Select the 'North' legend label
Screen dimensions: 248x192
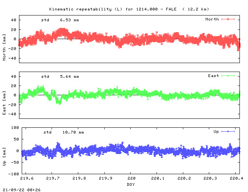click(x=212, y=19)
